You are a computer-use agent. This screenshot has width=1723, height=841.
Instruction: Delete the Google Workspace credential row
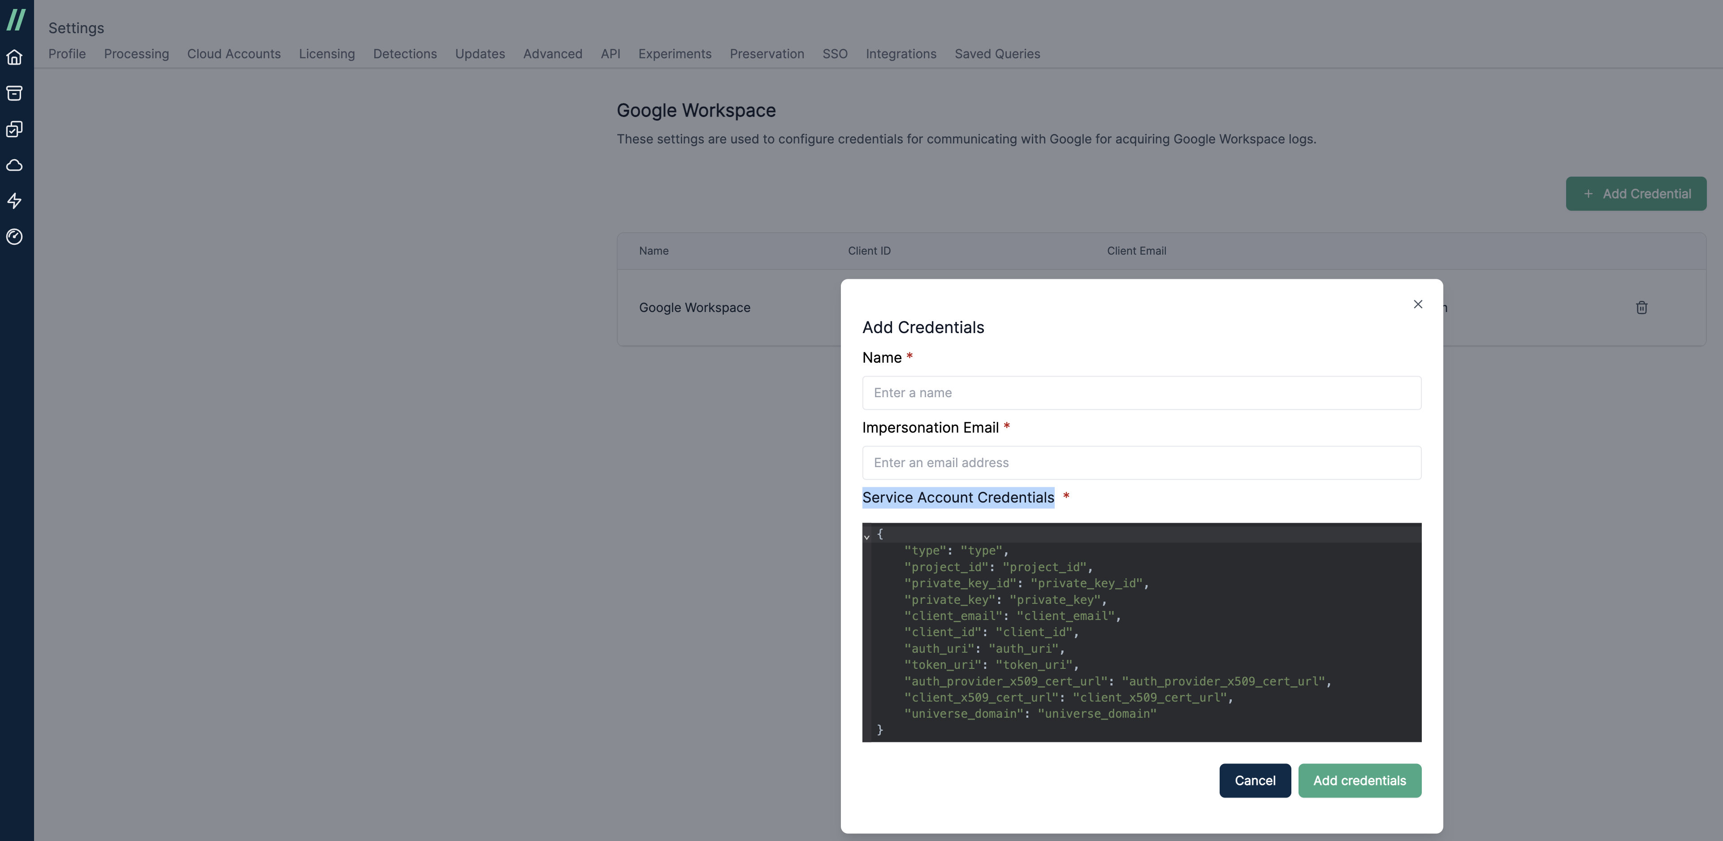(x=1641, y=308)
